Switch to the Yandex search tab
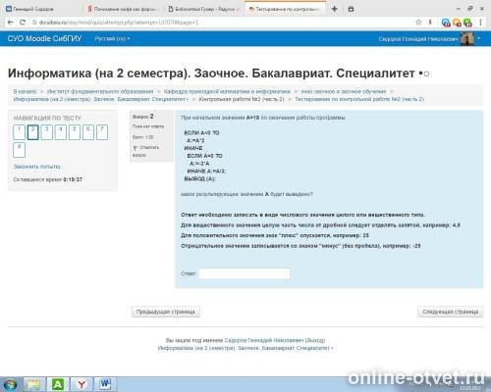 (123, 9)
